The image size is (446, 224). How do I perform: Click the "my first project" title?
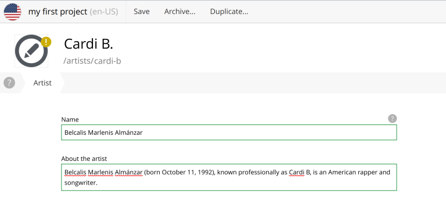(x=57, y=12)
